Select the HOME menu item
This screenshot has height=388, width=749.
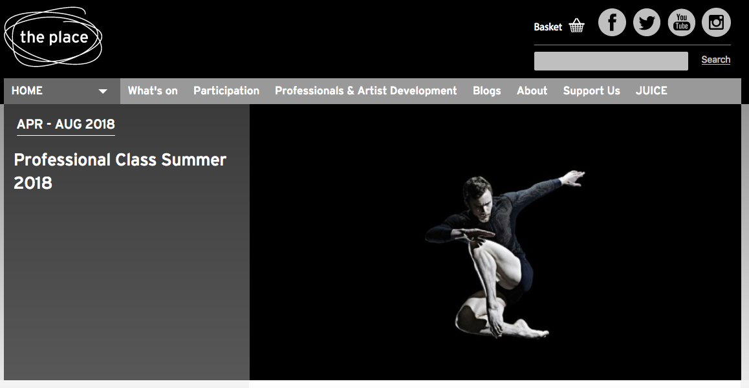coord(27,91)
